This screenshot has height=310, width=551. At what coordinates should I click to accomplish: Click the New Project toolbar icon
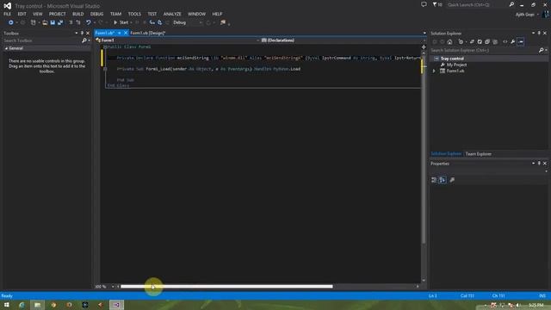[x=33, y=22]
